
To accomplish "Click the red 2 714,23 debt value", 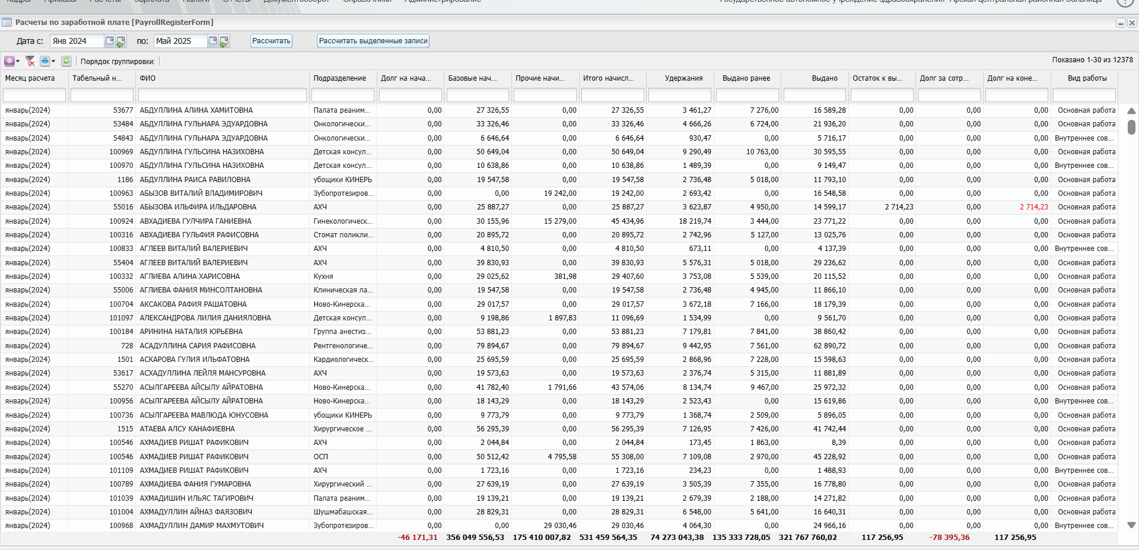I will pyautogui.click(x=1034, y=207).
